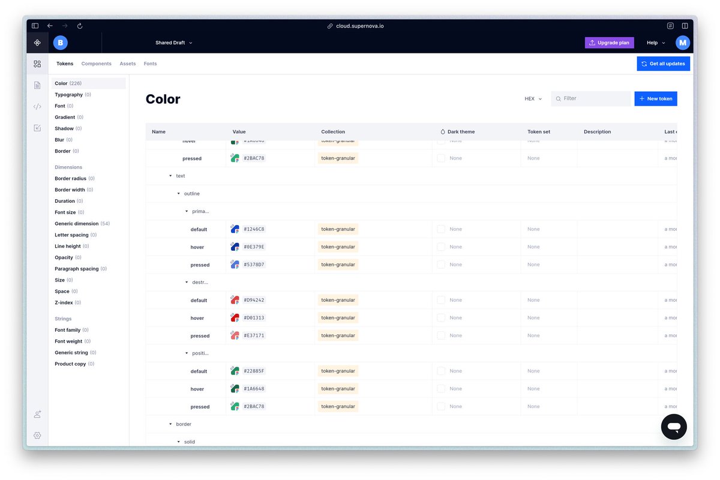Toggle dark theme checkbox for #0E379E row
Viewport: 720px width, 480px height.
click(x=441, y=247)
